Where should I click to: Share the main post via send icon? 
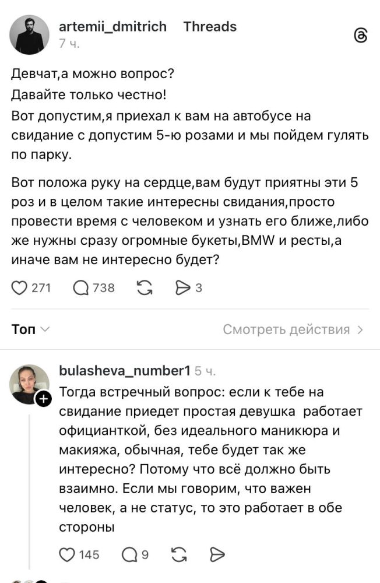coord(183,287)
